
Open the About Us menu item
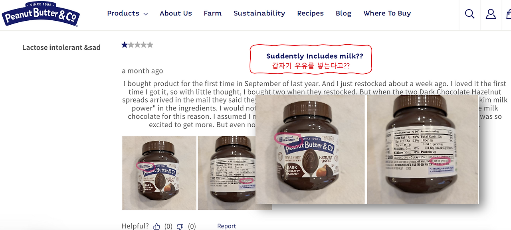click(176, 13)
